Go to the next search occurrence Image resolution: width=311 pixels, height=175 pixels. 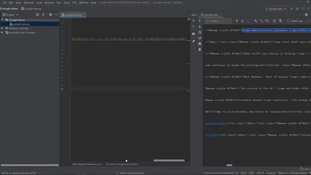(x=242, y=21)
